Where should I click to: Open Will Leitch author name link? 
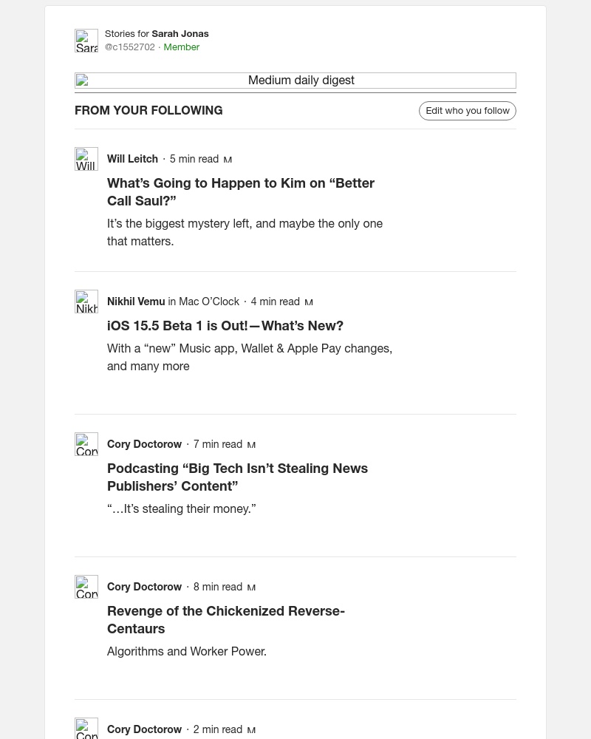(132, 159)
